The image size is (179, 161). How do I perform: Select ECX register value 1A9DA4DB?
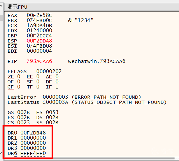[x=39, y=26]
